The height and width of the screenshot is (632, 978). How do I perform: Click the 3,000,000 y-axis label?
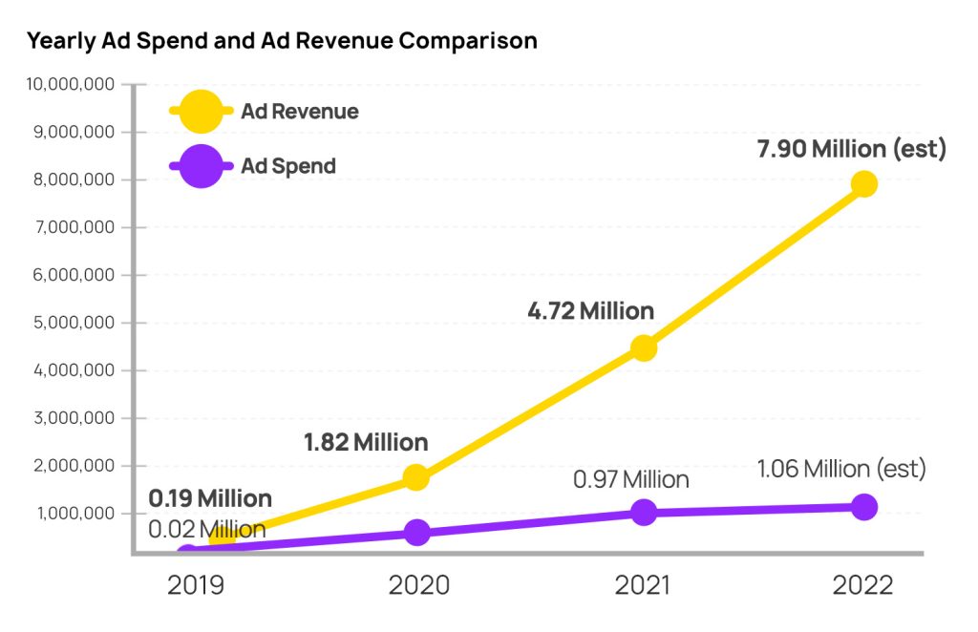pos(74,417)
